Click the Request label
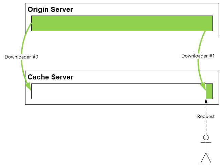 (x=206, y=116)
